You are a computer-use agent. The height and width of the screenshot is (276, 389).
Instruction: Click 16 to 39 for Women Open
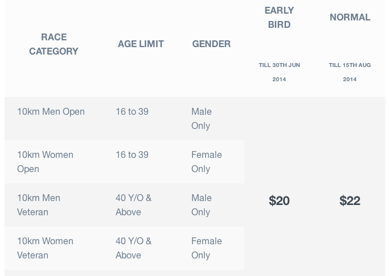(132, 155)
